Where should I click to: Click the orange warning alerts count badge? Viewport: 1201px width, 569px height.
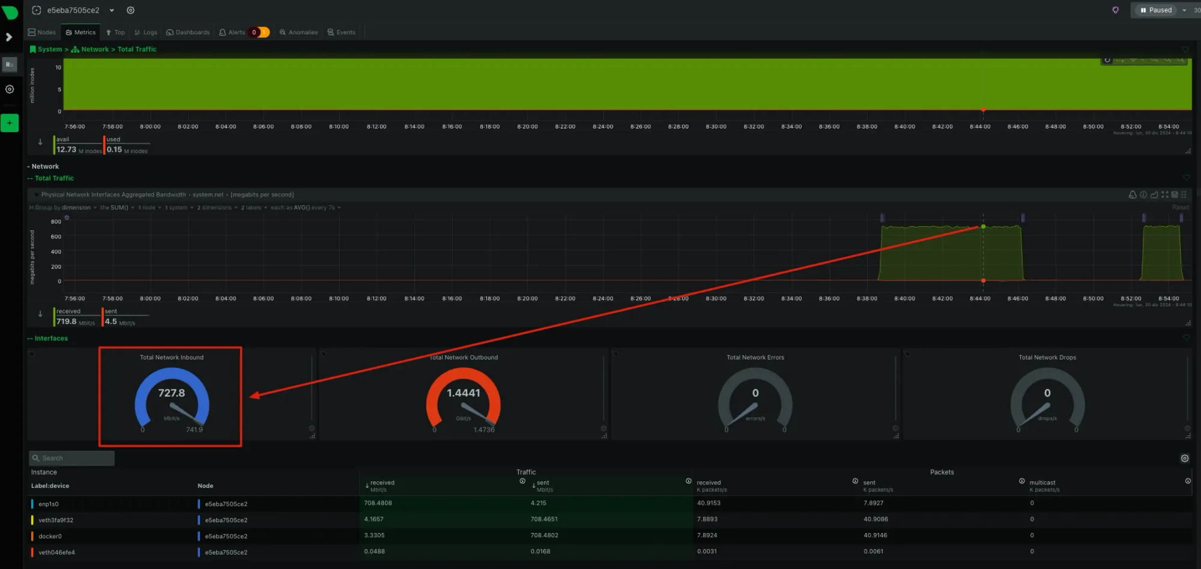point(264,32)
